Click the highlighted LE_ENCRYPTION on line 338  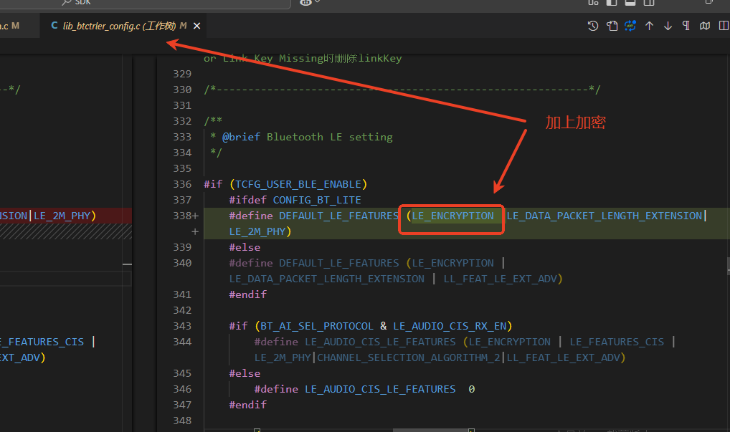click(452, 216)
